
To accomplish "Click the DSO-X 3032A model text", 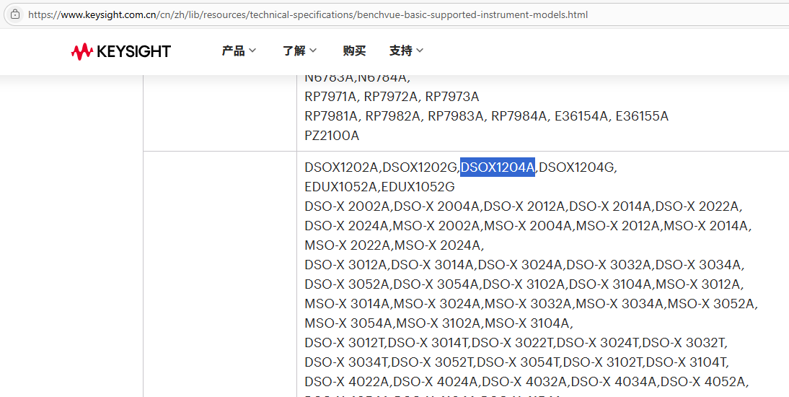I will pos(609,266).
